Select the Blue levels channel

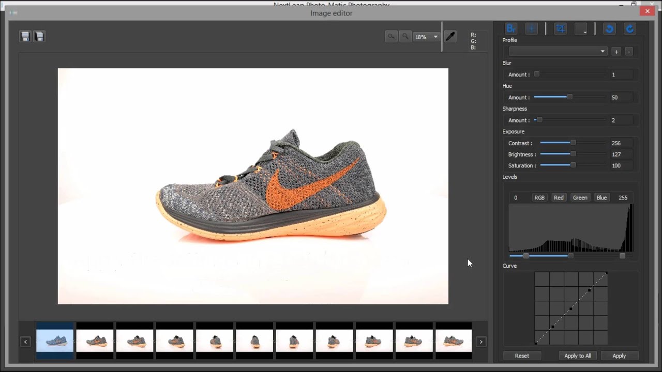[x=601, y=197]
